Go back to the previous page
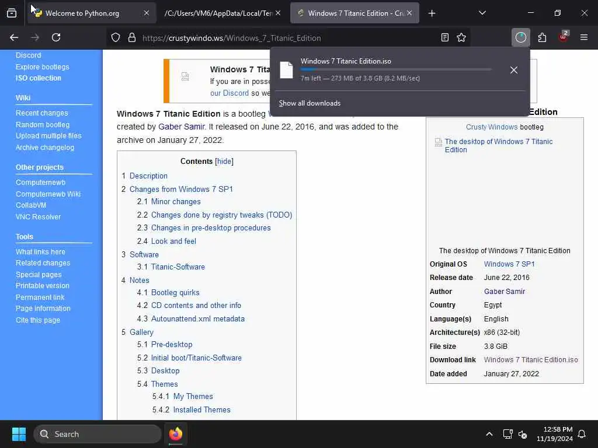The height and width of the screenshot is (448, 598). [x=14, y=37]
